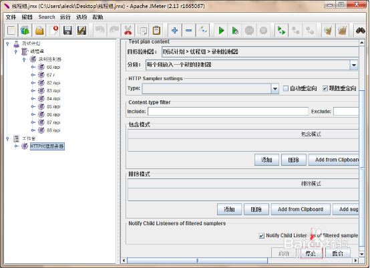Collapse the 工作台 tree node

pyautogui.click(x=7, y=138)
